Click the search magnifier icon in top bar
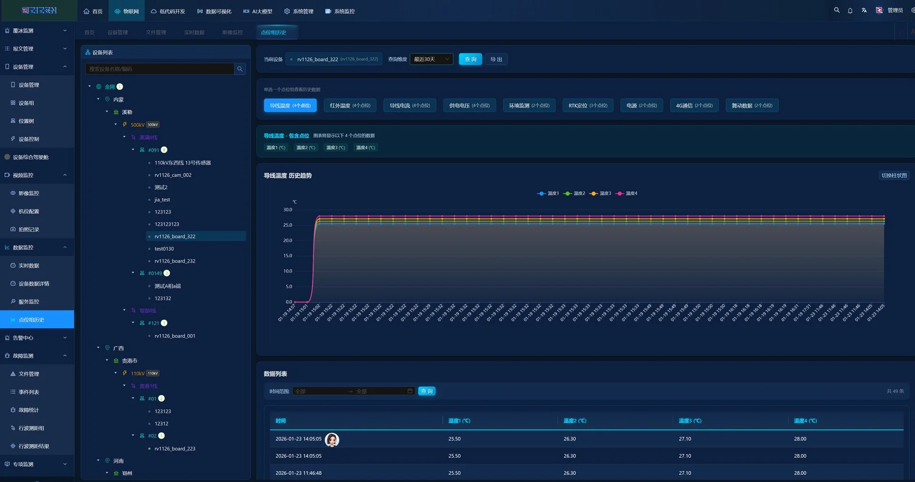Viewport: 915px width, 482px height. tap(836, 10)
